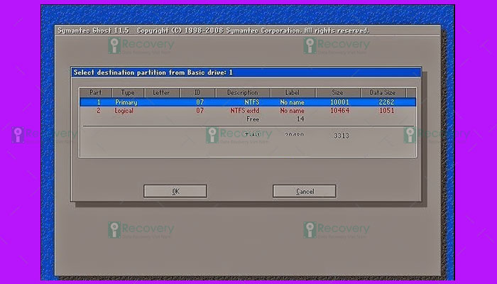Viewport: 497px width, 284px height.
Task: Click the Free space row label
Action: 253,119
